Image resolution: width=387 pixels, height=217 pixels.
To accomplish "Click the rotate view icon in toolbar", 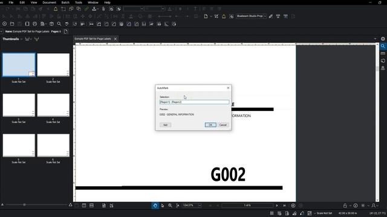I will [x=75, y=24].
